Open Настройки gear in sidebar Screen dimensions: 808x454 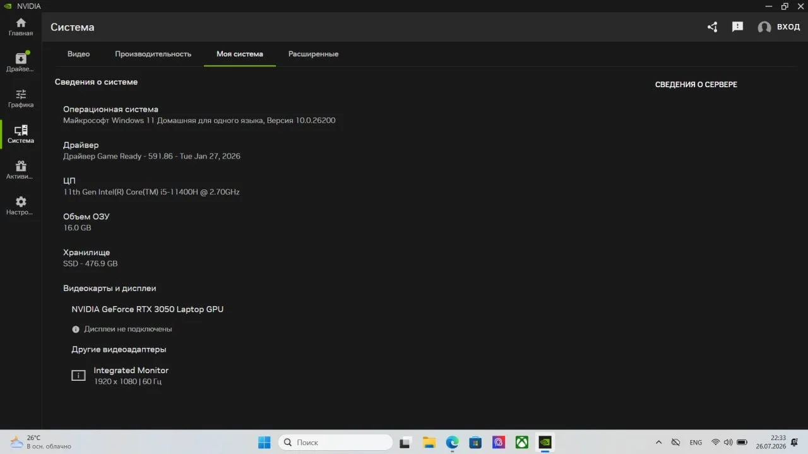(x=21, y=206)
